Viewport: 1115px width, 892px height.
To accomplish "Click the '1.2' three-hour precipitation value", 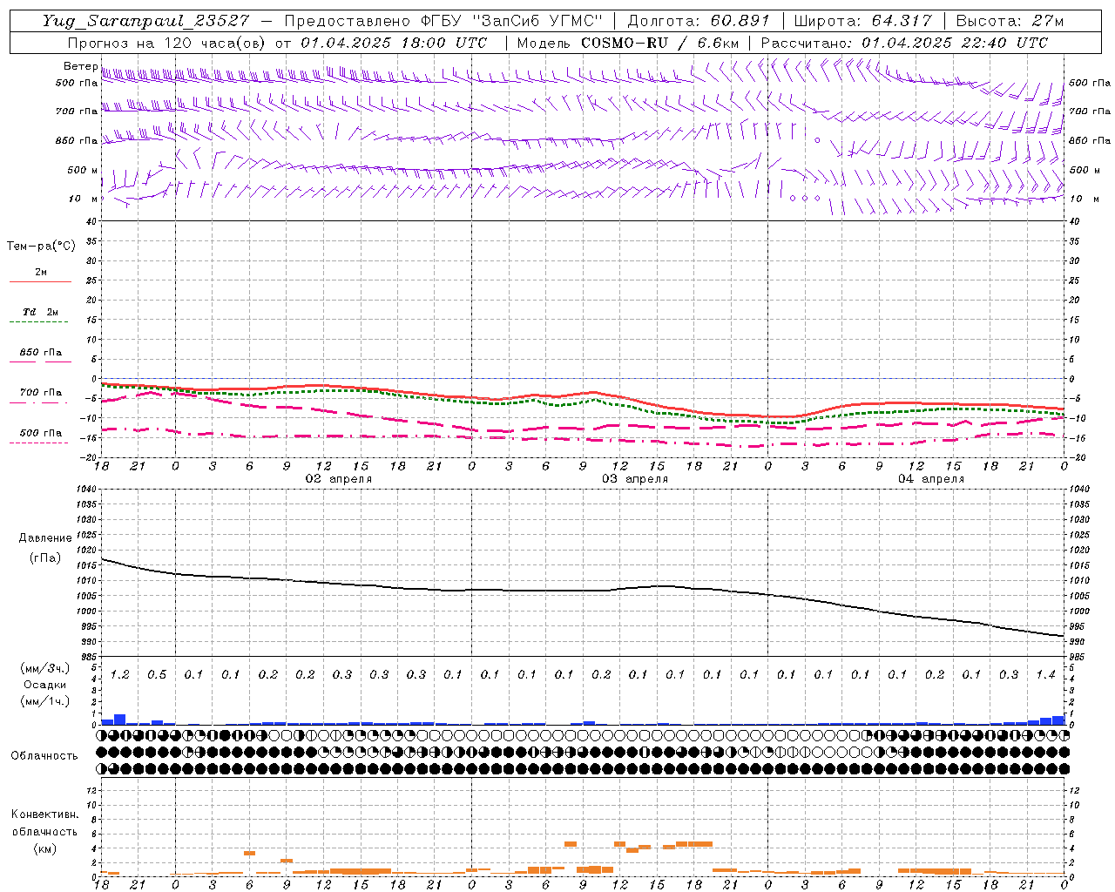I will 119,674.
